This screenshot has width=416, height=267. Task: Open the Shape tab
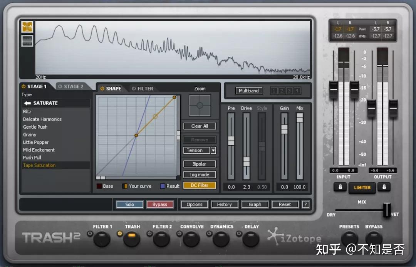[113, 89]
